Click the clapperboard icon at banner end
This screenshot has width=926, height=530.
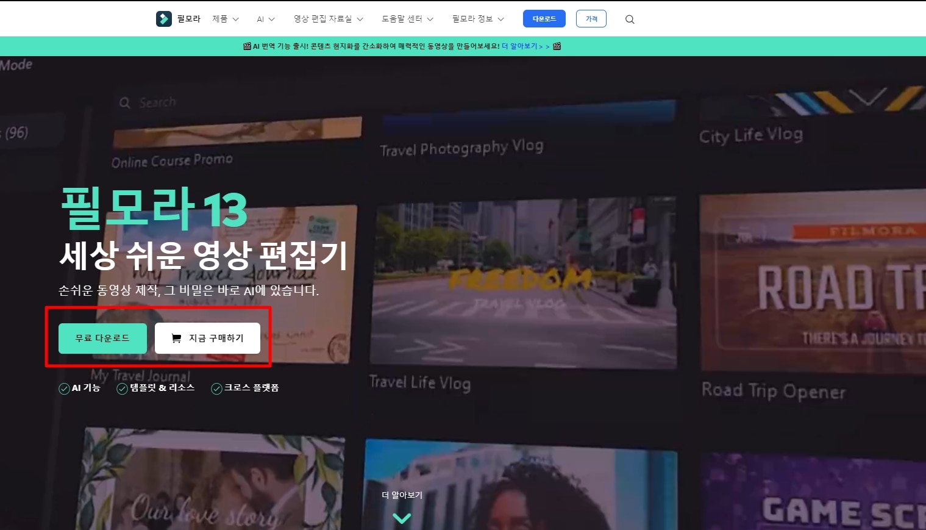pos(557,46)
